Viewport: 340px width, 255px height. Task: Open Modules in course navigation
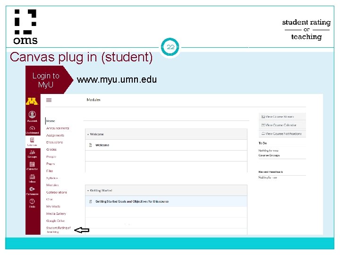(x=52, y=185)
